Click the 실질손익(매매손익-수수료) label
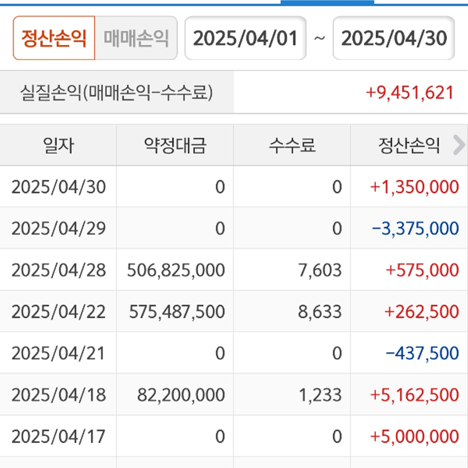 [x=117, y=93]
